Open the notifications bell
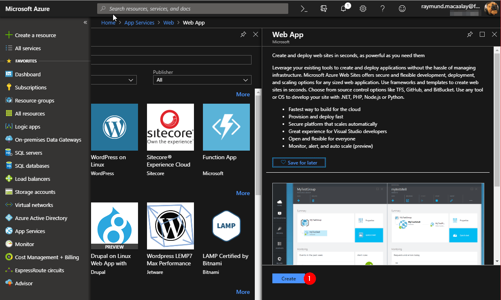The image size is (501, 300). pos(343,9)
